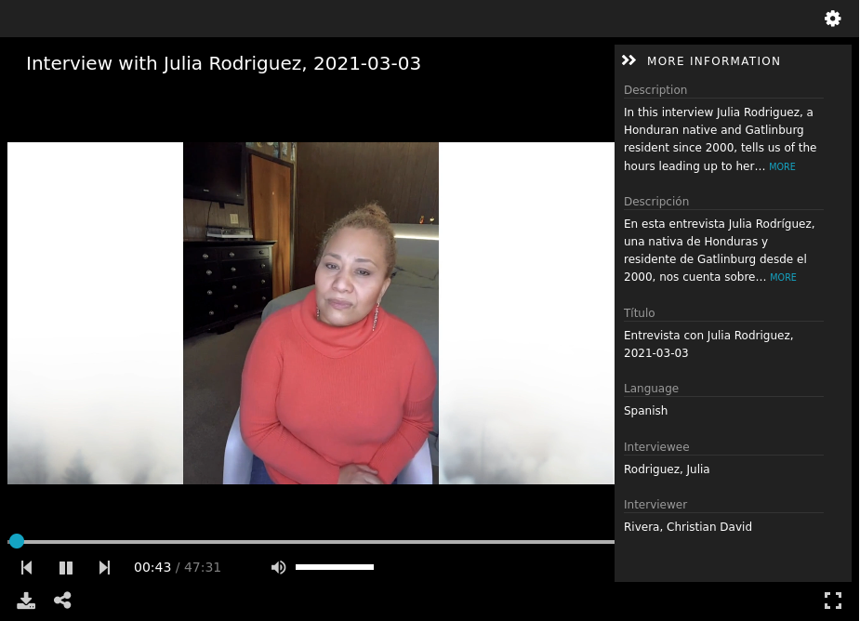860x621 pixels.
Task: Mute audio with speaker icon
Action: [x=279, y=567]
